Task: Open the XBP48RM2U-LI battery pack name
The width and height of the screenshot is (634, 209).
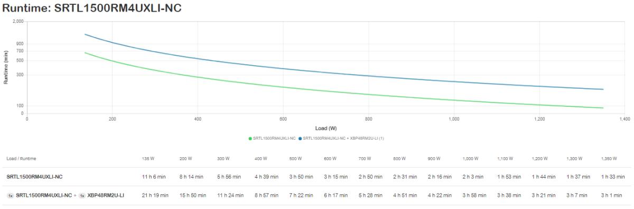Action: point(106,195)
